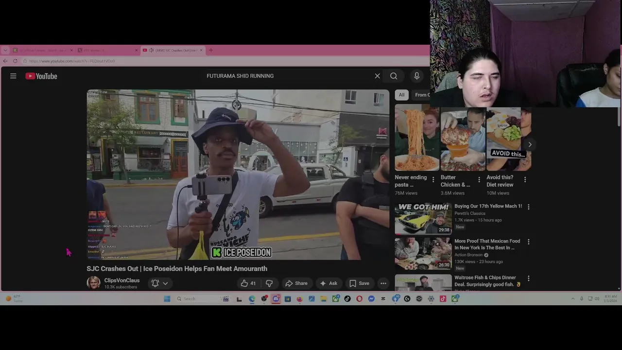Image resolution: width=622 pixels, height=350 pixels.
Task: Close the SJC Crashes Out browser tab
Action: tap(201, 50)
